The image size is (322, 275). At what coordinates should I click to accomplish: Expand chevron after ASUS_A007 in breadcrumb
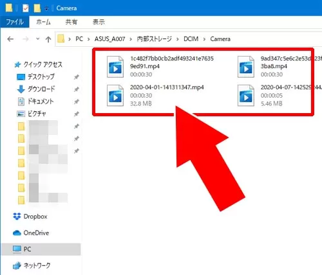click(131, 39)
